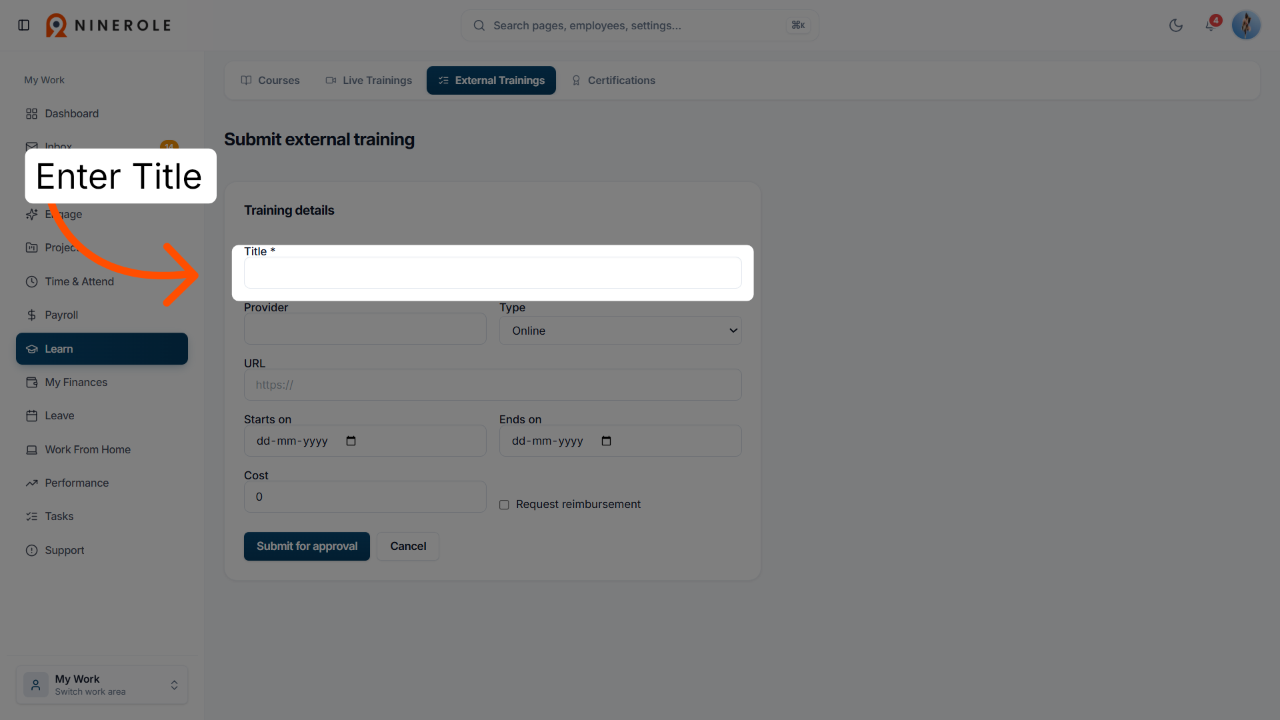Image resolution: width=1280 pixels, height=720 pixels.
Task: Click the Cancel button
Action: (408, 546)
